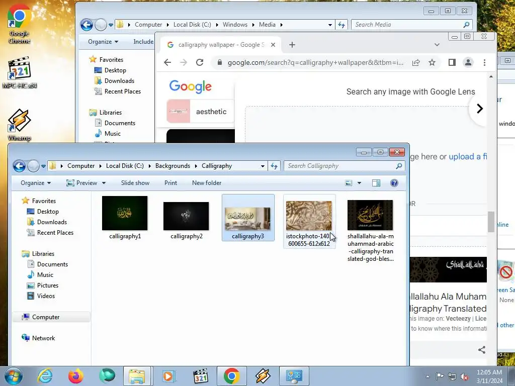515x386 pixels.
Task: Click Windows in Media window breadcrumb
Action: [235, 25]
